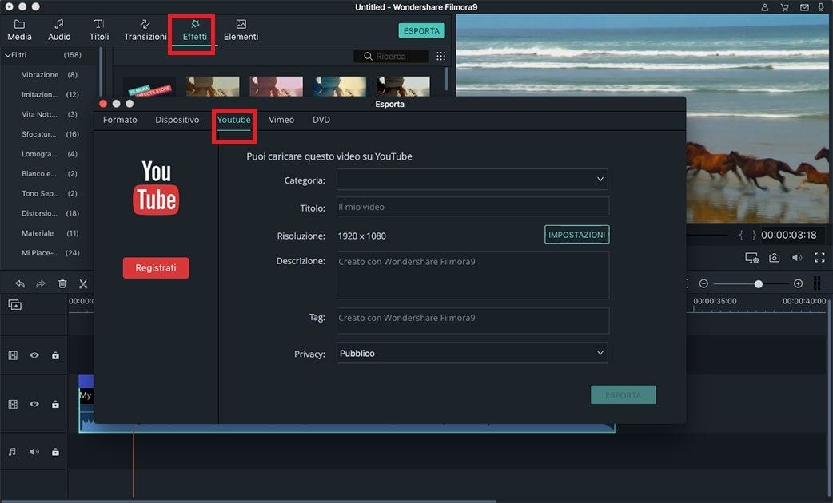Screen dimensions: 833x503
Task: Click the Titolo input field
Action: click(x=472, y=207)
